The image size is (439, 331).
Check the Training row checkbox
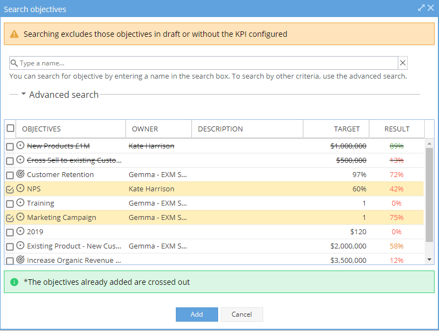[x=10, y=204]
